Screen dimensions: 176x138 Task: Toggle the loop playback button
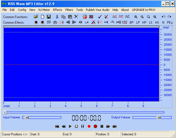(x=76, y=126)
